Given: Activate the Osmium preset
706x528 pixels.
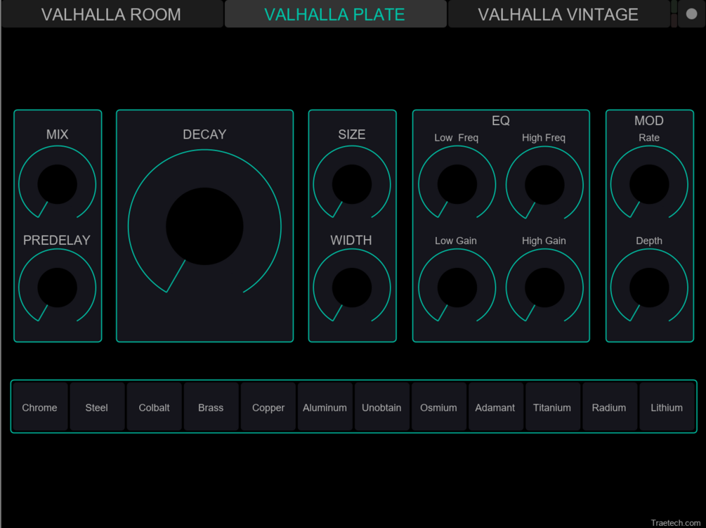Looking at the screenshot, I should [438, 407].
